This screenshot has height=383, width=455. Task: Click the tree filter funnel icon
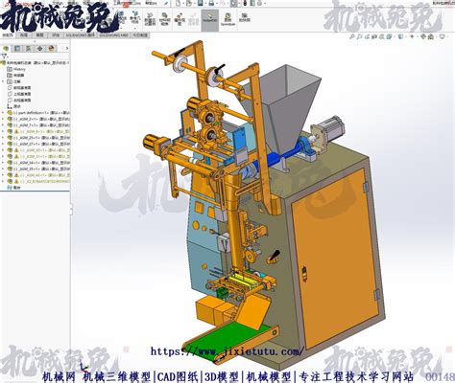tap(4, 56)
